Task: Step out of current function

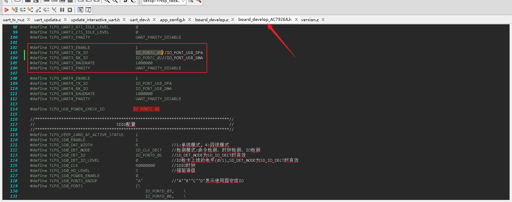Action: pos(38,10)
